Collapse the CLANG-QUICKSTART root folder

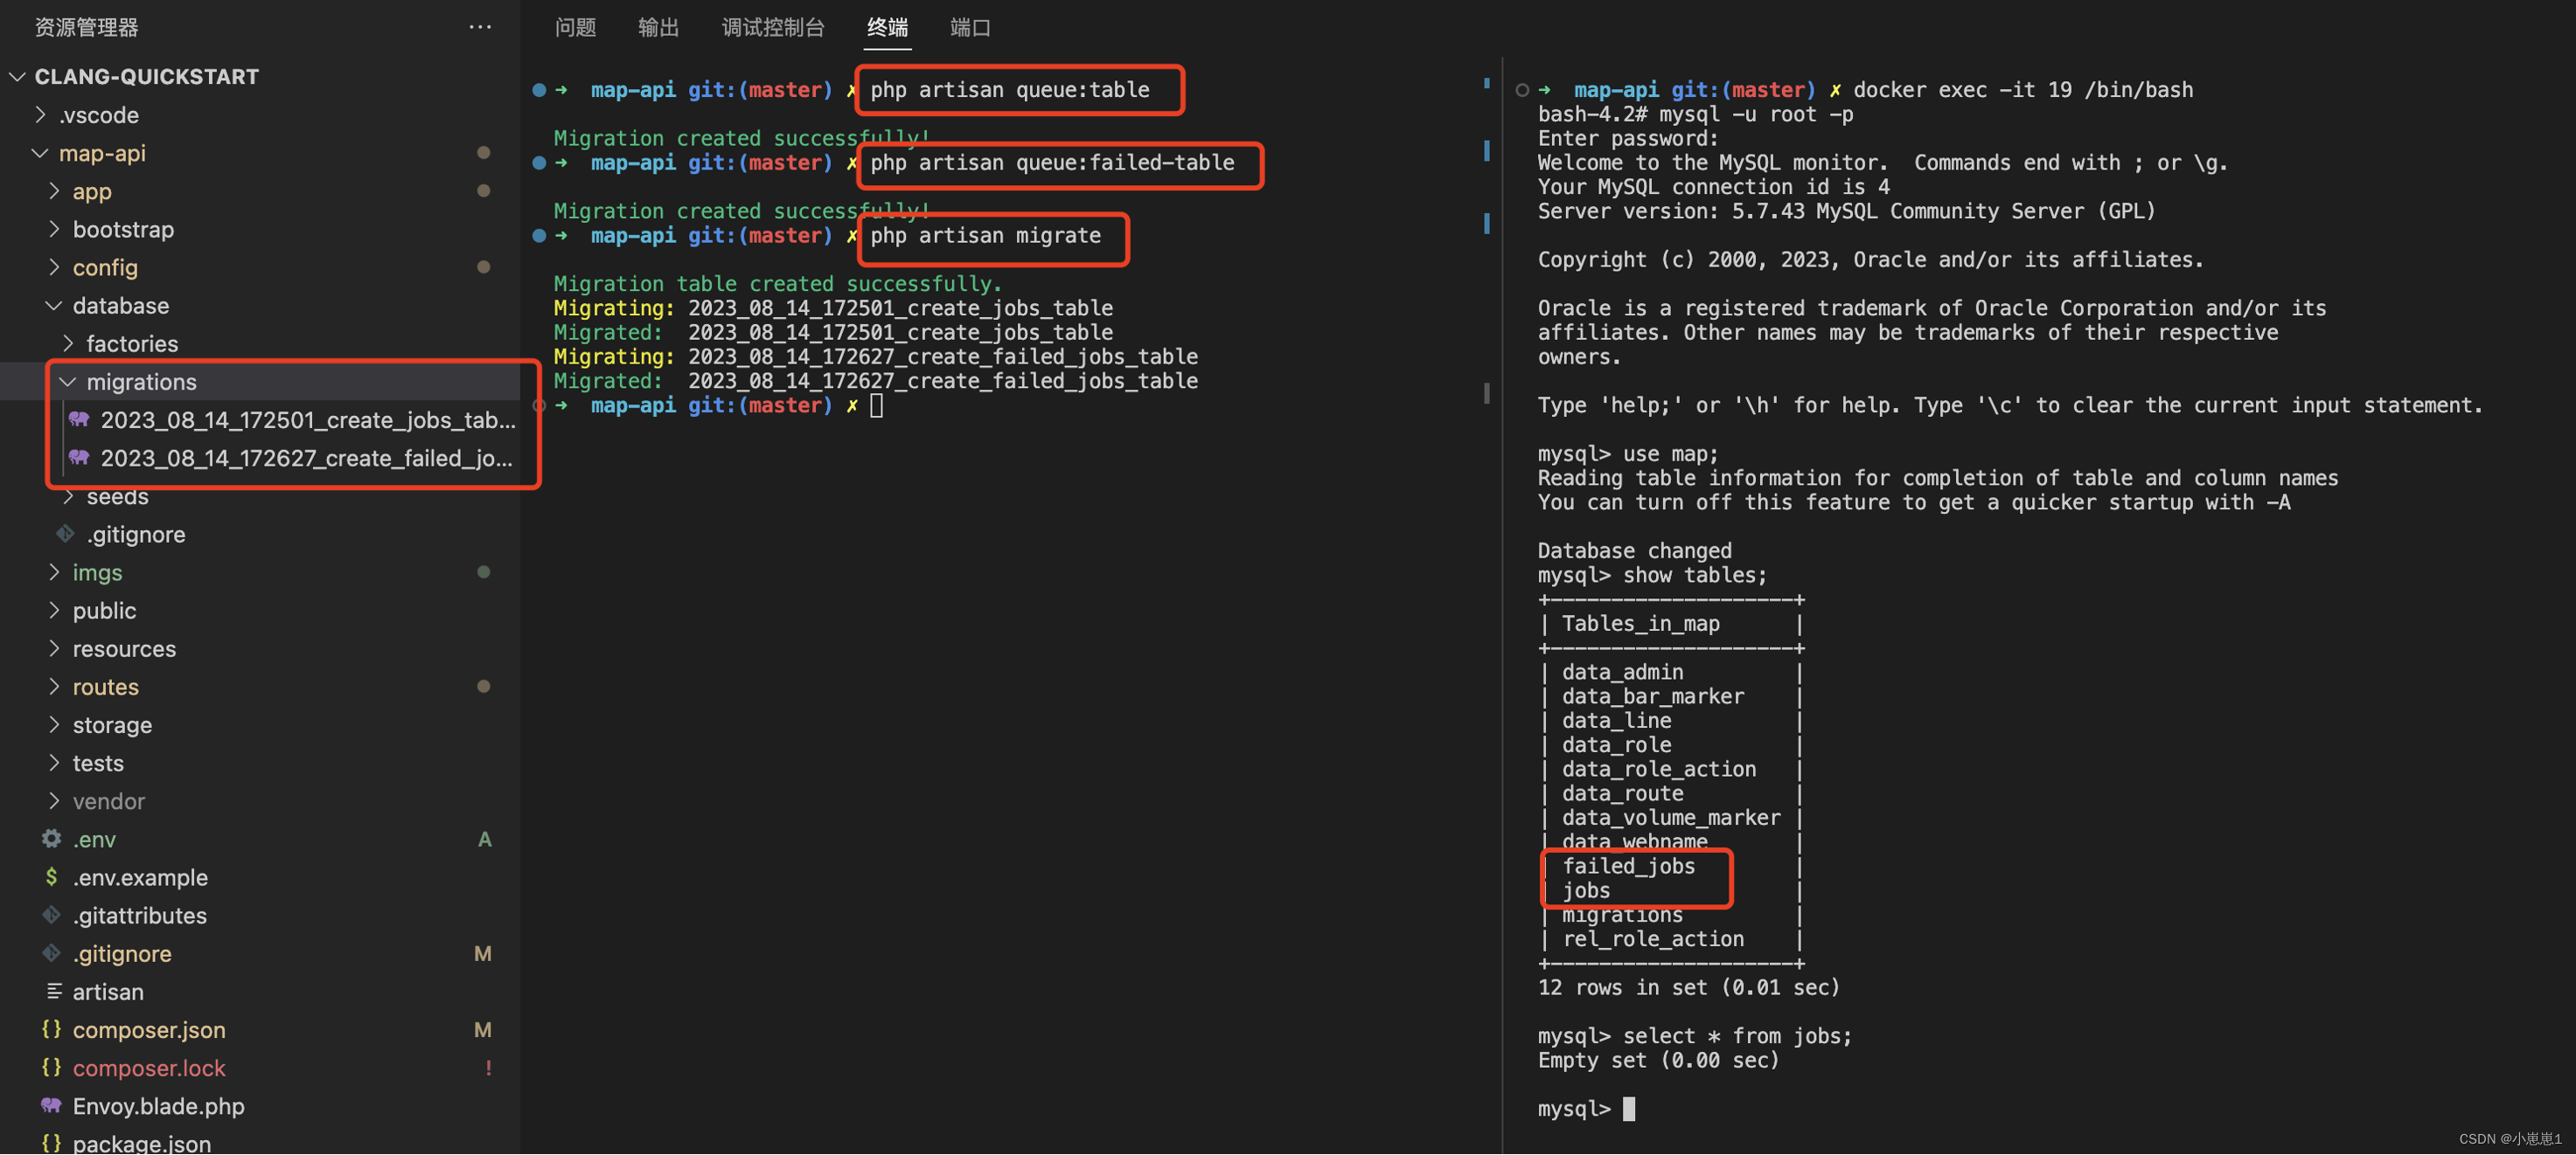17,77
